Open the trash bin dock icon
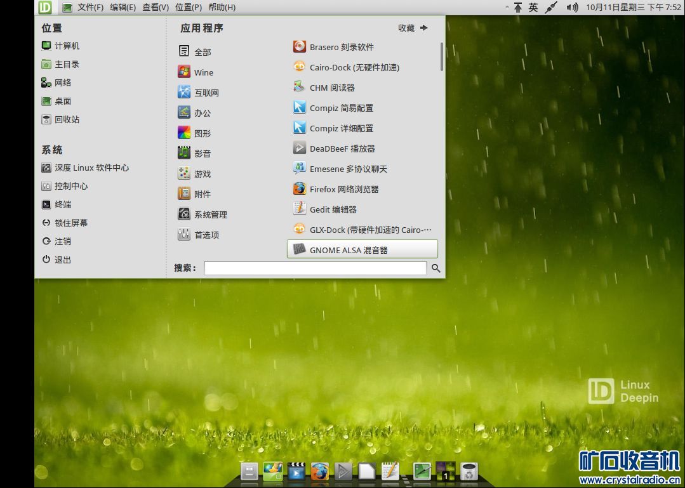This screenshot has width=685, height=488. click(469, 472)
